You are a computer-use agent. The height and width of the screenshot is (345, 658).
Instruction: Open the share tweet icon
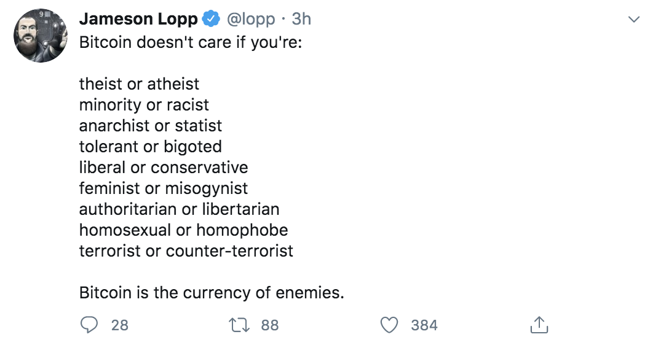coord(539,325)
